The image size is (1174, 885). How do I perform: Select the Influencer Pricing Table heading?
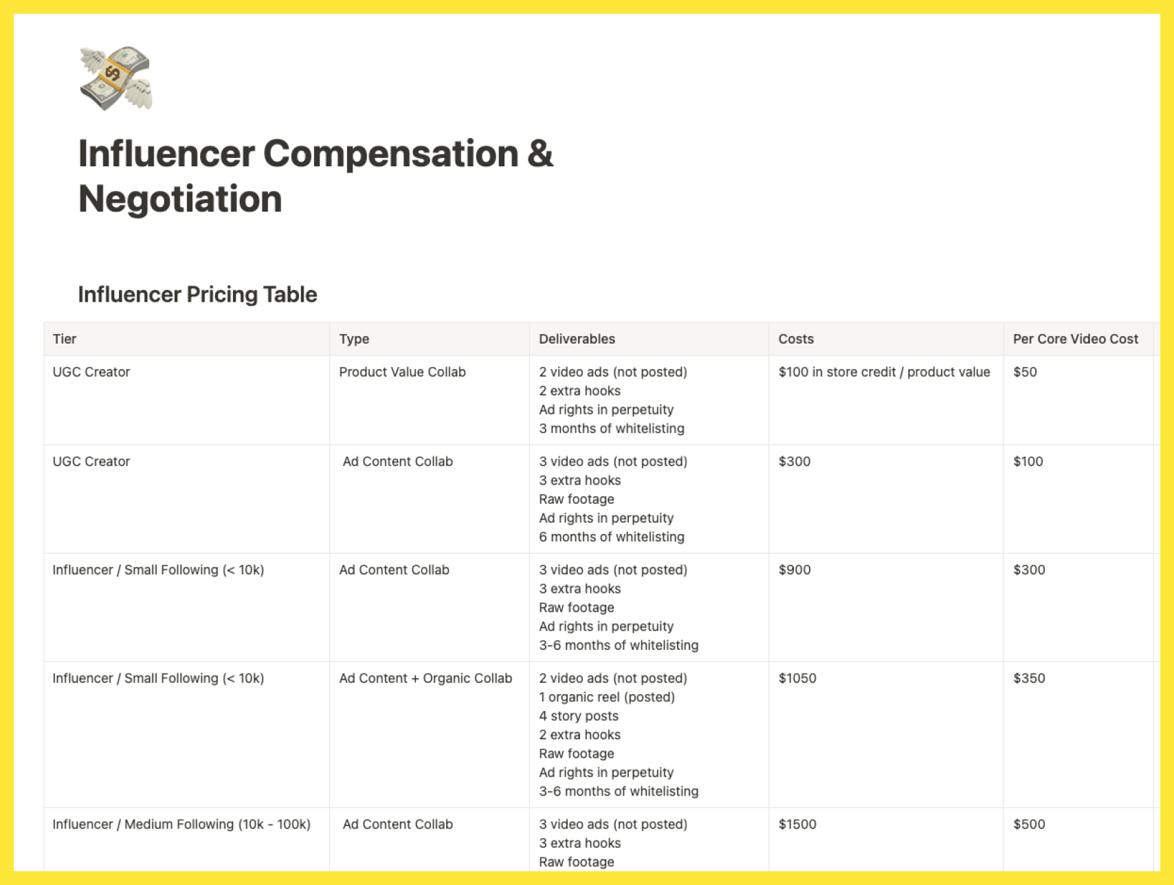tap(197, 294)
